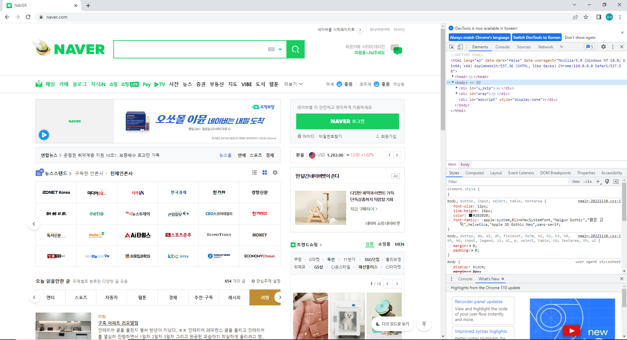Switch to the Console tab

point(502,47)
